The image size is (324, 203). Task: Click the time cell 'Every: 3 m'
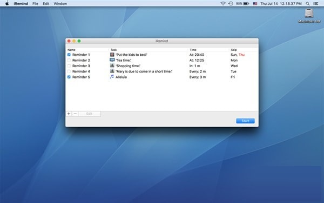tap(198, 77)
